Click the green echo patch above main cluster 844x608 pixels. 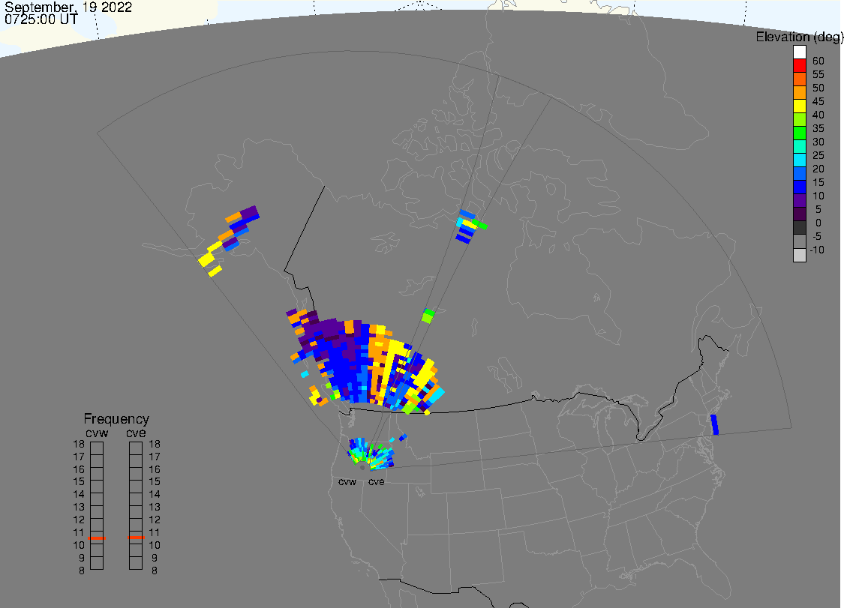[x=428, y=316]
